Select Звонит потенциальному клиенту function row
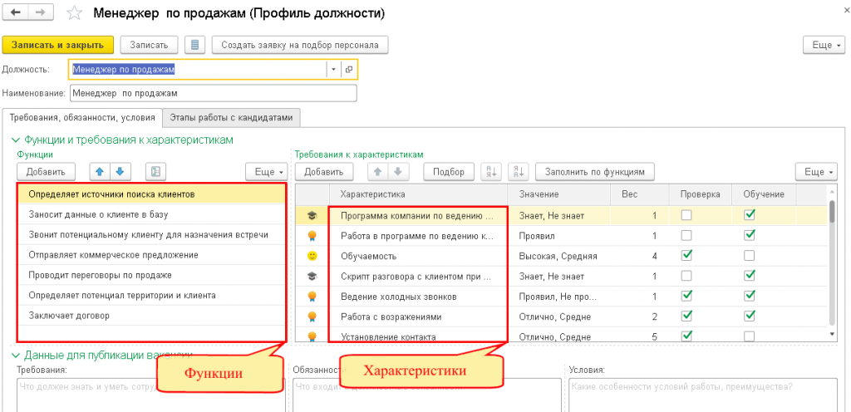Image resolution: width=851 pixels, height=412 pixels. (152, 235)
